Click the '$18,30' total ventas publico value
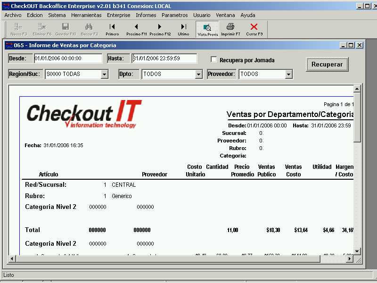Screen dimensions: 377x283 (273, 230)
